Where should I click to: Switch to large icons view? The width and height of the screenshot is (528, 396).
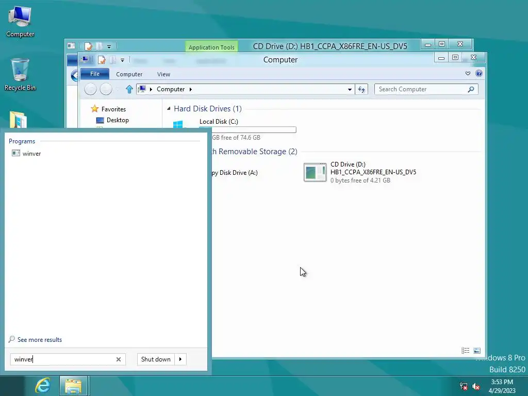(477, 351)
